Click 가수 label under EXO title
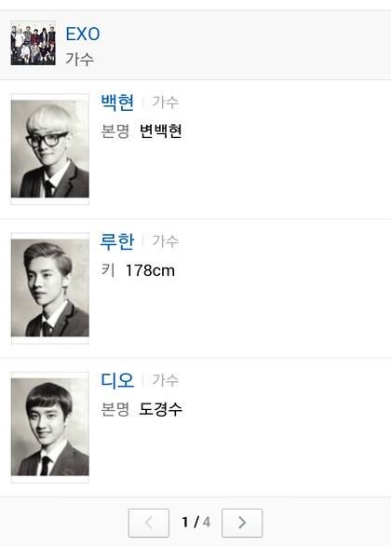This screenshot has height=547, width=391. pyautogui.click(x=80, y=59)
